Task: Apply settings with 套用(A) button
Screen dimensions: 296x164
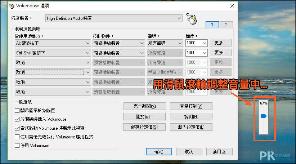Action: coord(219,151)
